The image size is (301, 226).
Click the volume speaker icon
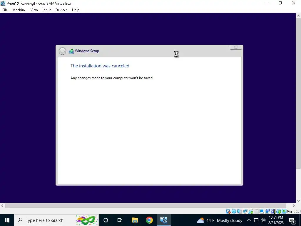[263, 220]
